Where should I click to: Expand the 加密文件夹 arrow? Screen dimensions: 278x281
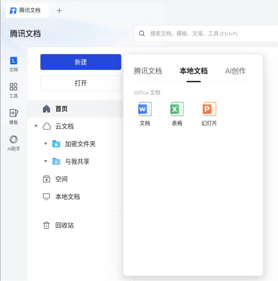pos(46,144)
